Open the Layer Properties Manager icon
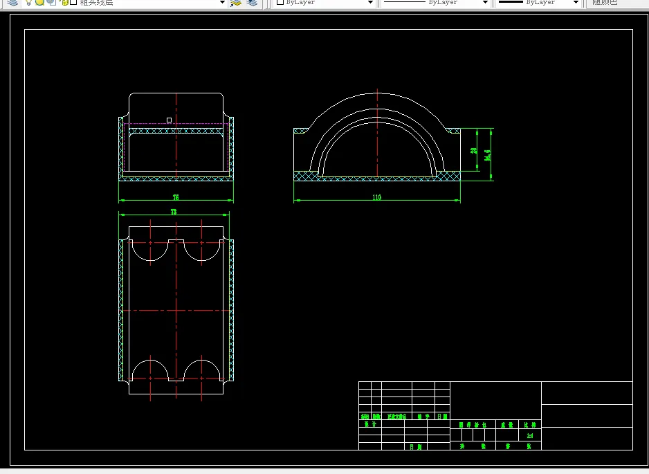Image resolution: width=649 pixels, height=474 pixels. click(12, 3)
